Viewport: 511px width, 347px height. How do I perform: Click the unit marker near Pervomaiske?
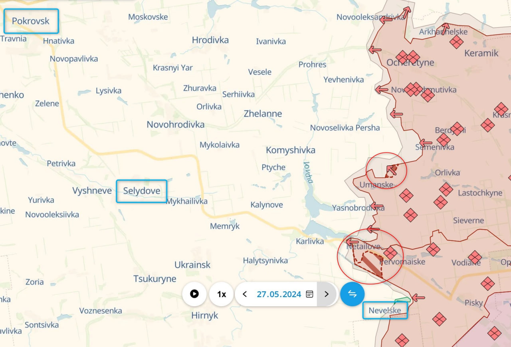[x=390, y=253]
